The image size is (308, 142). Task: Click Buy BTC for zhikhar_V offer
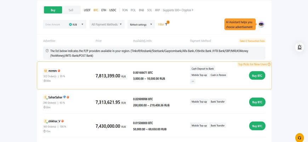click(x=257, y=126)
